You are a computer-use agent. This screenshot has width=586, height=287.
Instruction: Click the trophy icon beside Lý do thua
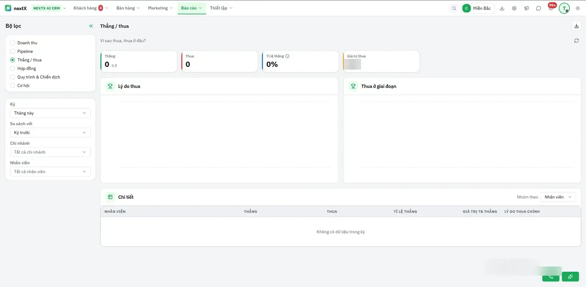pyautogui.click(x=110, y=86)
